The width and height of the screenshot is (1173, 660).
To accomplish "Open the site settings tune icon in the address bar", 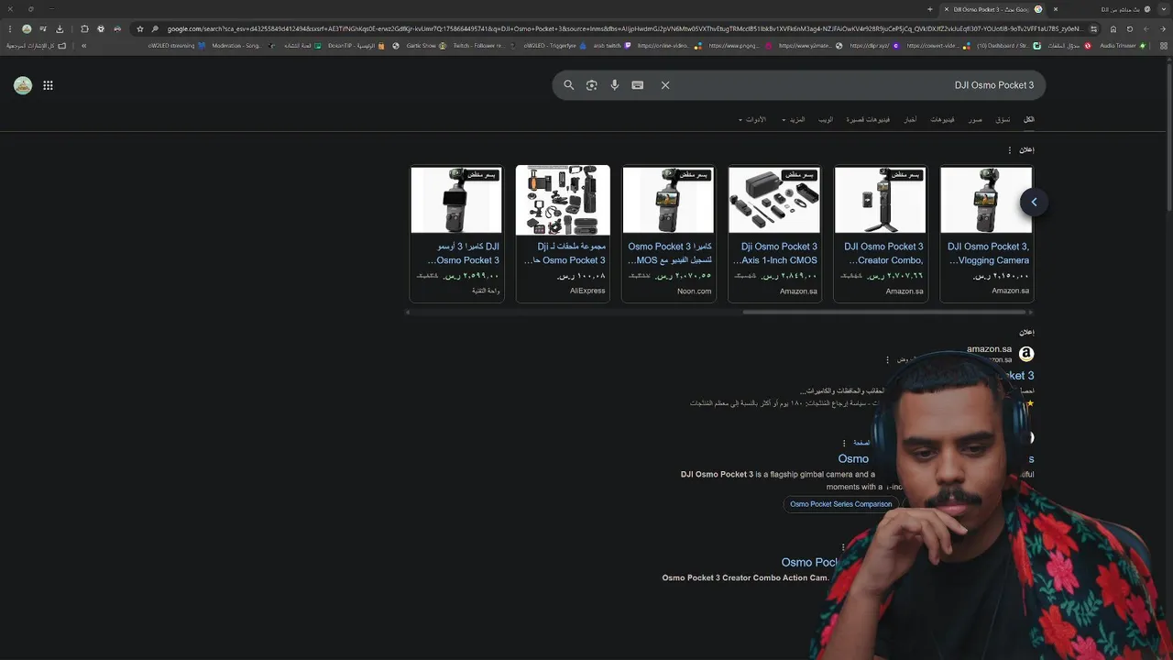I will pyautogui.click(x=1093, y=28).
